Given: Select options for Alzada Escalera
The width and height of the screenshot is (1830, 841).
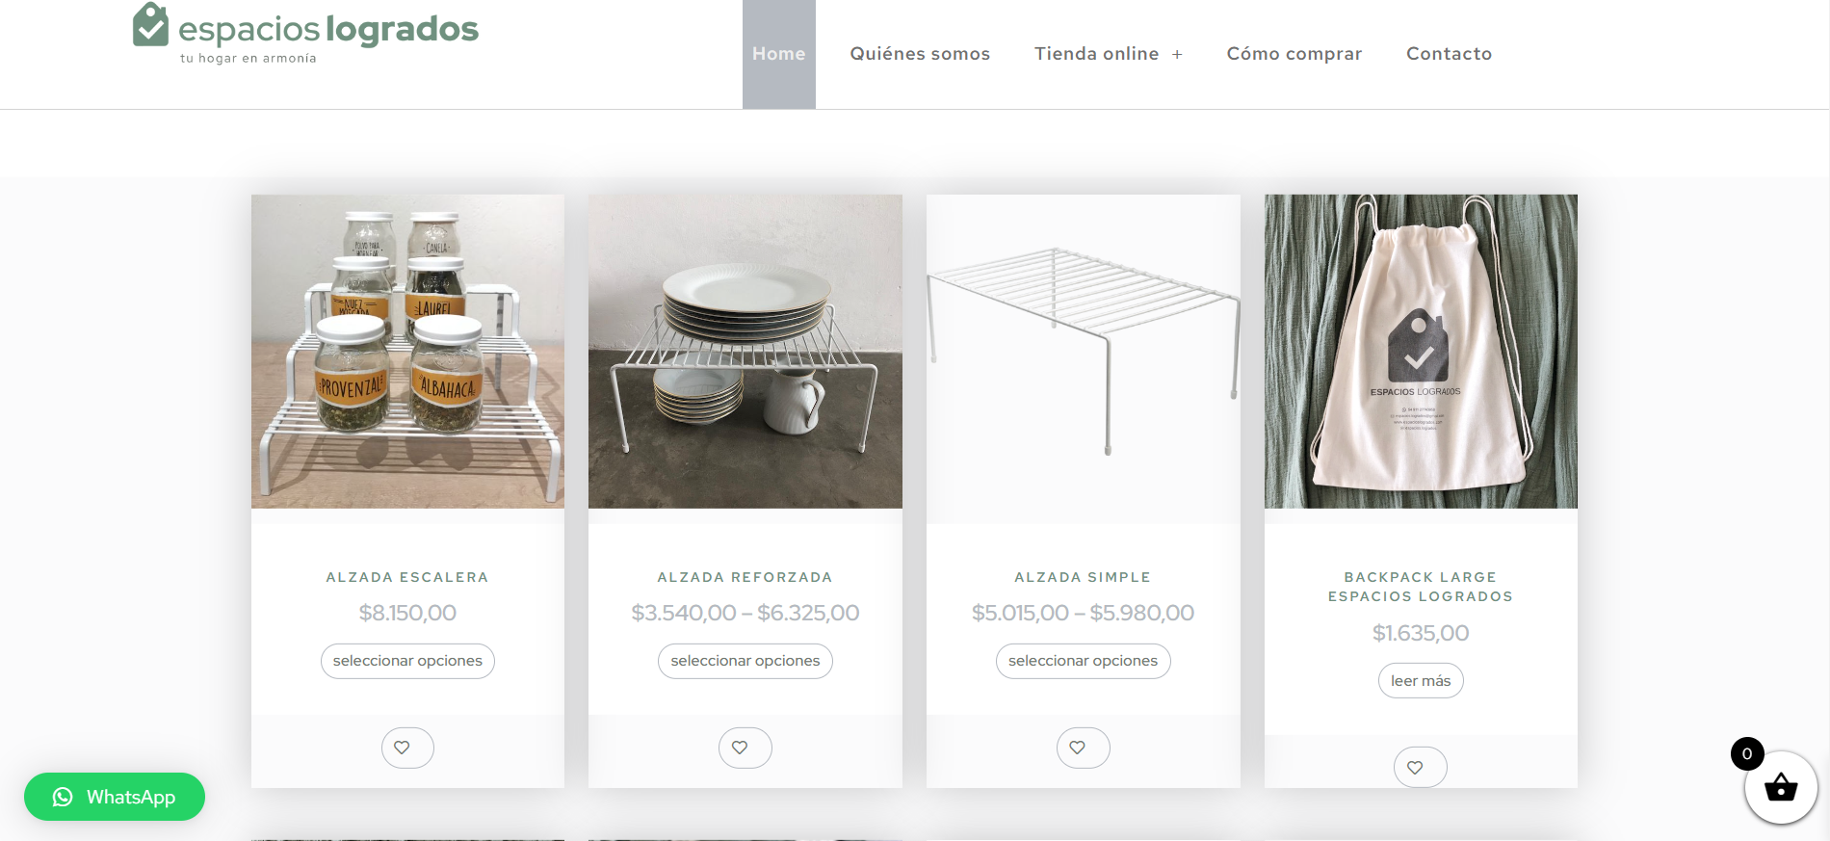Looking at the screenshot, I should pyautogui.click(x=407, y=661).
